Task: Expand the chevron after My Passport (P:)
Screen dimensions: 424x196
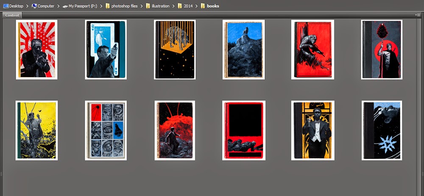Action: pos(101,6)
